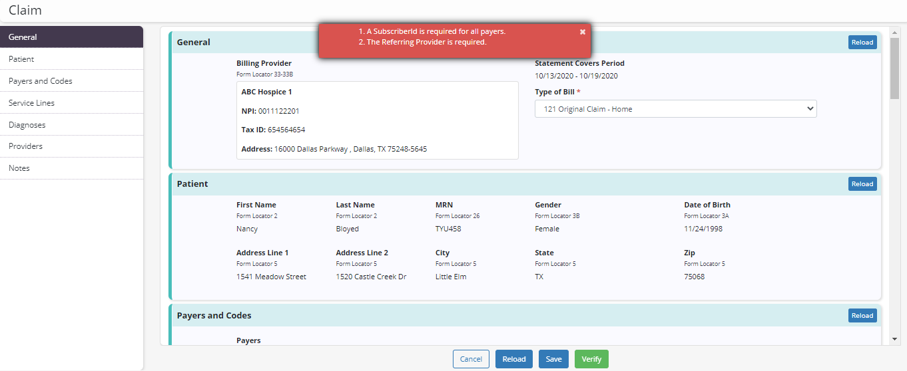The height and width of the screenshot is (371, 907).
Task: Reload the Payers and Codes panel
Action: (x=862, y=316)
